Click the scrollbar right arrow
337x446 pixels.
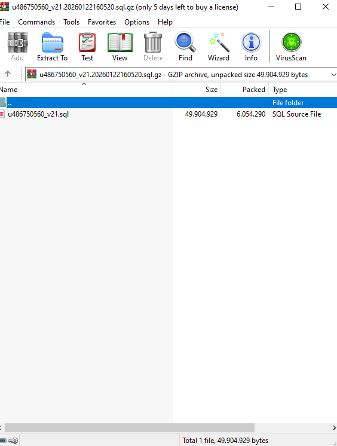tap(334, 427)
